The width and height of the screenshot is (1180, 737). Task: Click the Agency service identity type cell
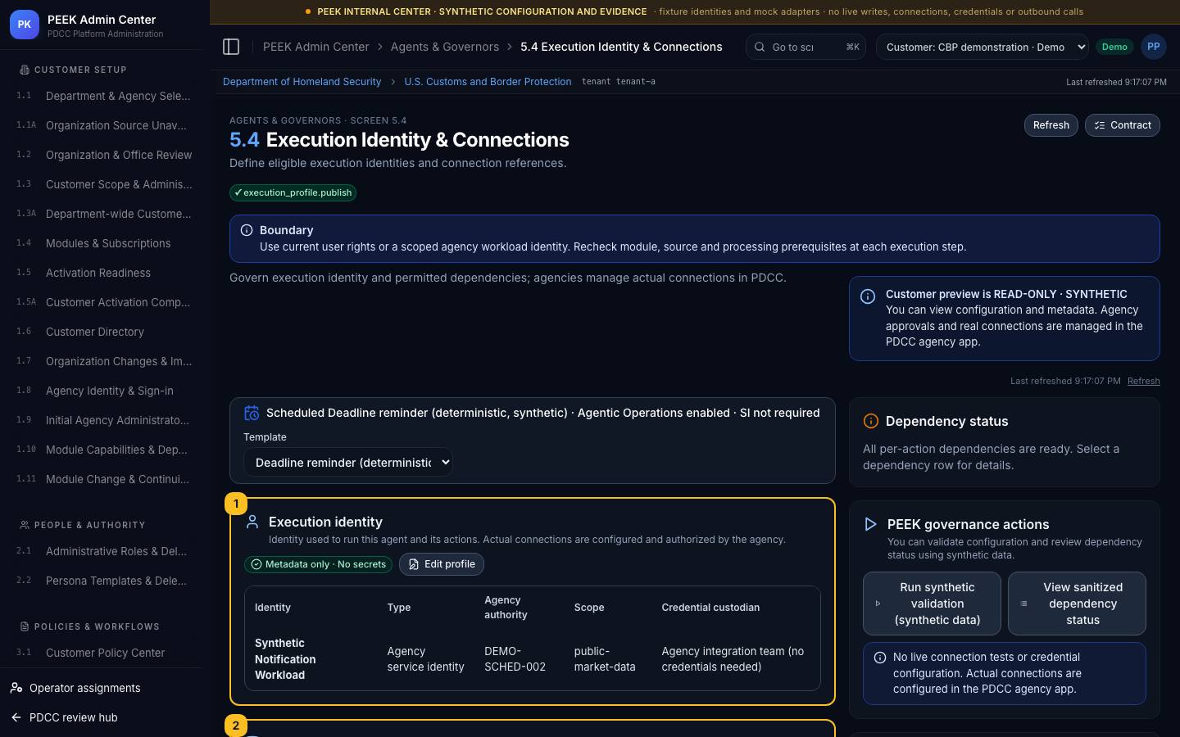pyautogui.click(x=425, y=659)
